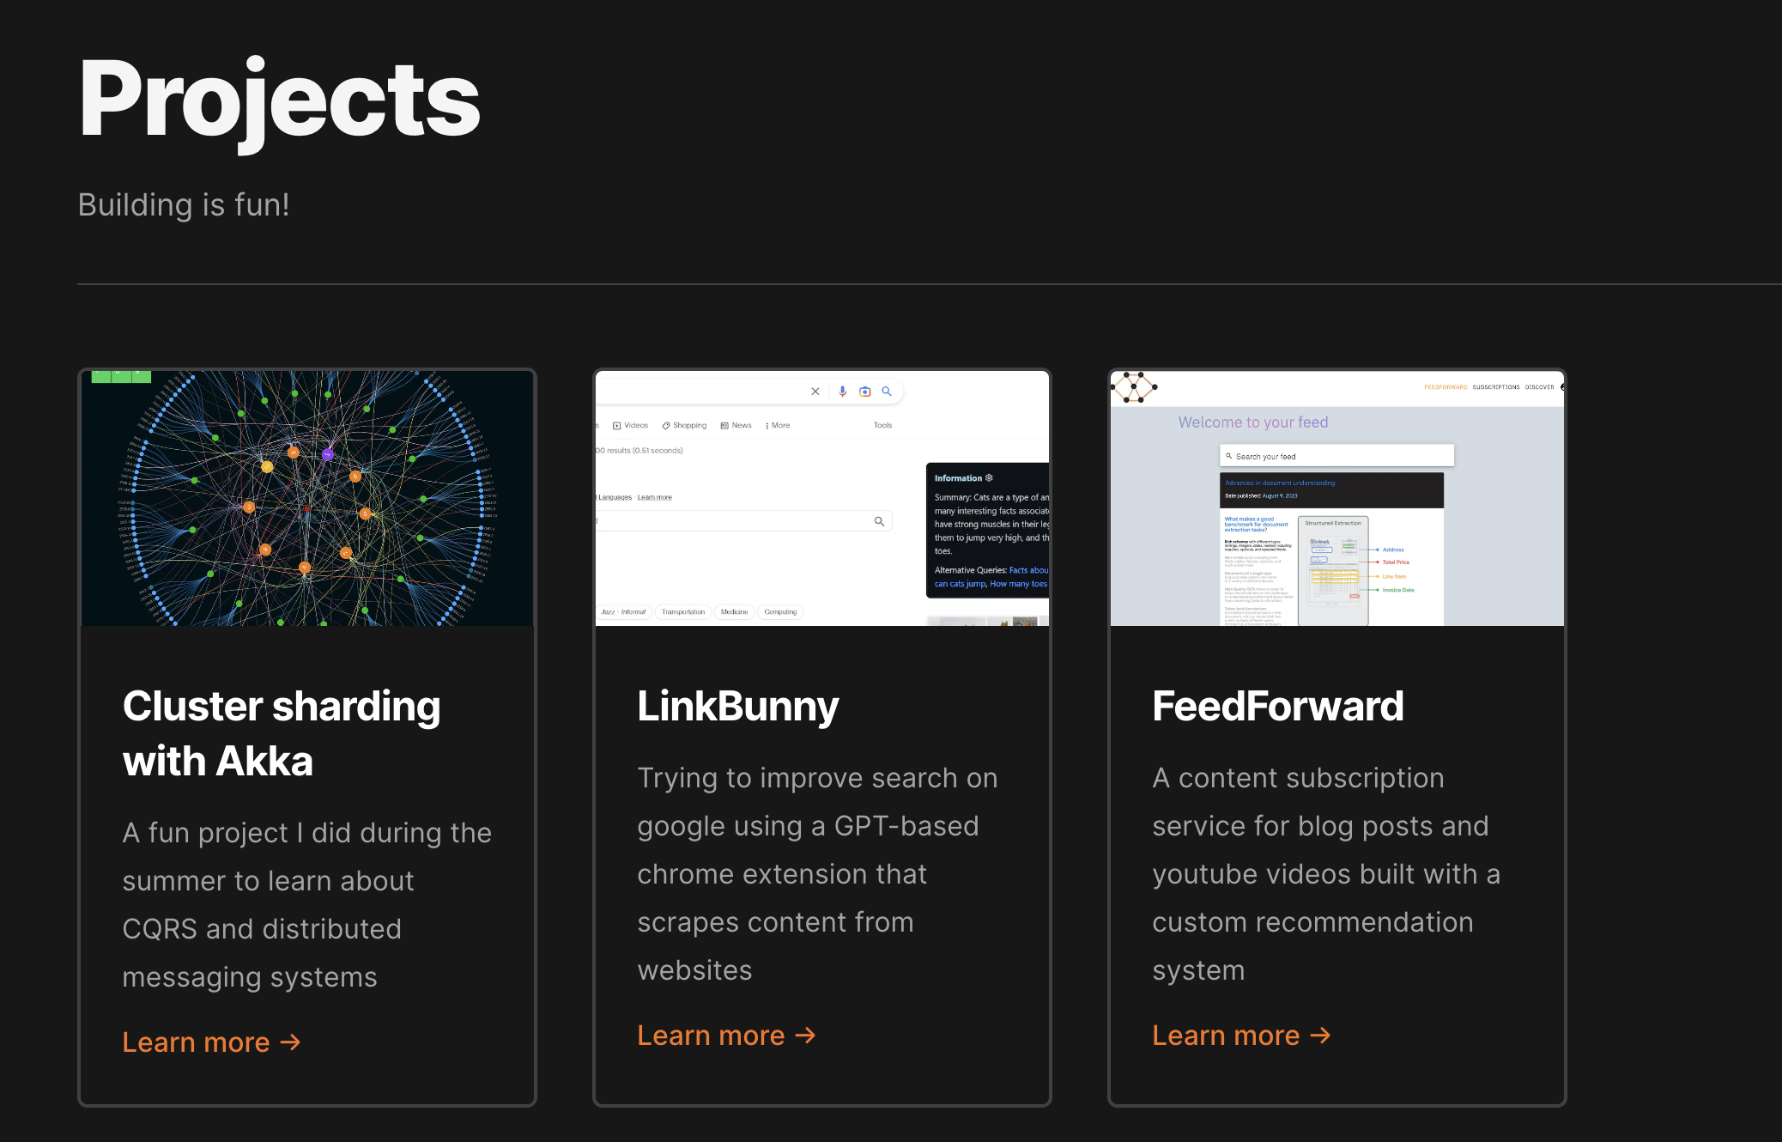Image resolution: width=1782 pixels, height=1142 pixels.
Task: Click the gear icon beside Information
Action: tap(989, 477)
